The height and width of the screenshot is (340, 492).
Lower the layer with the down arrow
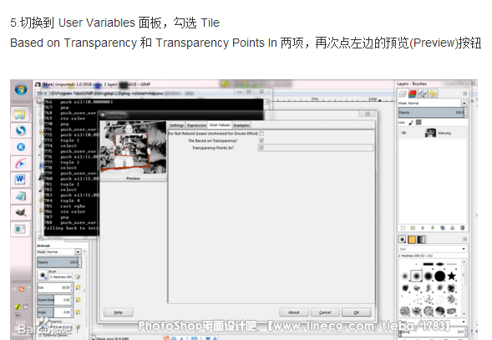[x=433, y=228]
